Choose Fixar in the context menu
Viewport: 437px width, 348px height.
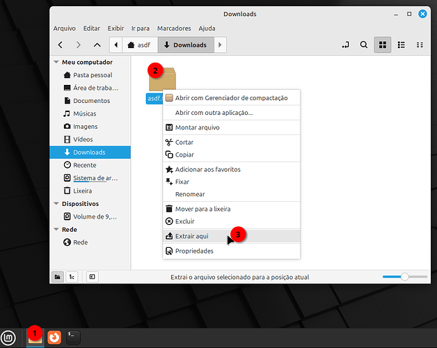[231, 182]
